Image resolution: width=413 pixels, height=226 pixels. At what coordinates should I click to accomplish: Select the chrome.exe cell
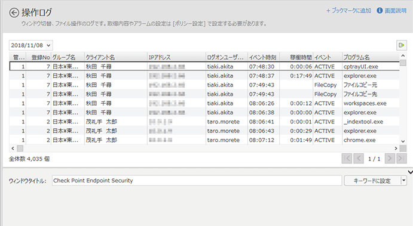click(371, 140)
